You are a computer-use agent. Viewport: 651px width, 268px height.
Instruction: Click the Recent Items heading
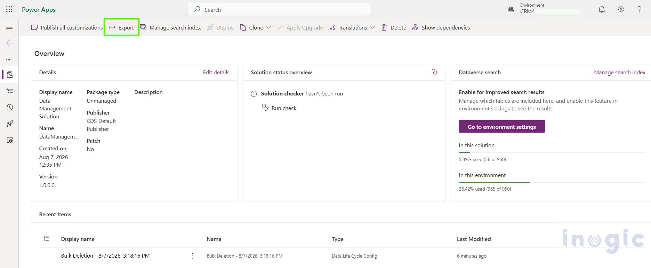click(55, 215)
